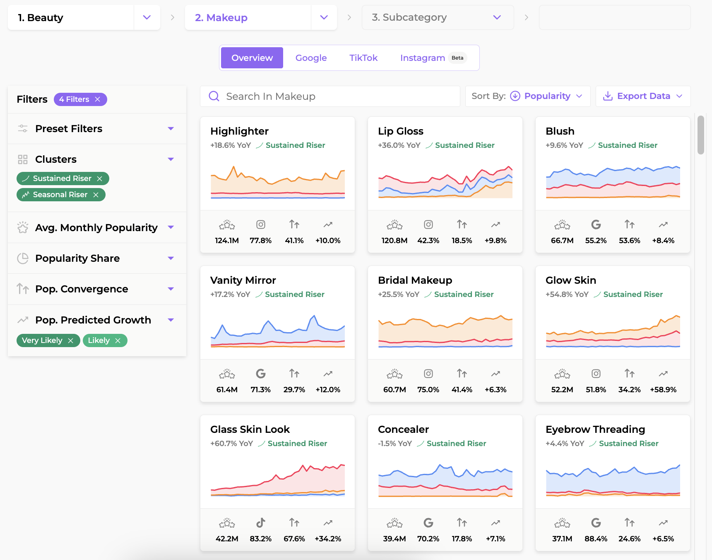The width and height of the screenshot is (712, 560).
Task: Click the Google icon in Vanity Mirror card
Action: [x=261, y=374]
